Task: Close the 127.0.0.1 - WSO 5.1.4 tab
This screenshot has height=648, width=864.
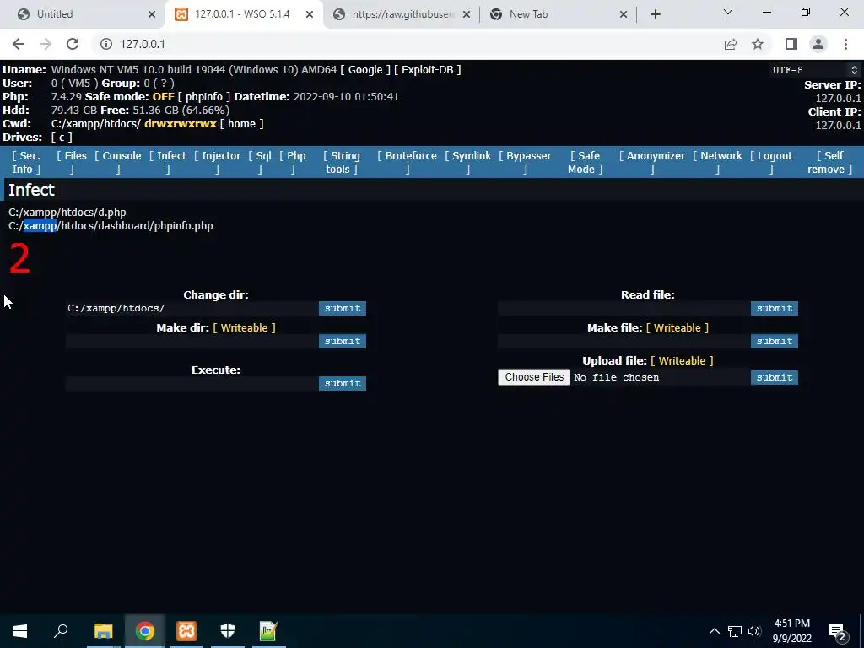Action: [x=310, y=14]
